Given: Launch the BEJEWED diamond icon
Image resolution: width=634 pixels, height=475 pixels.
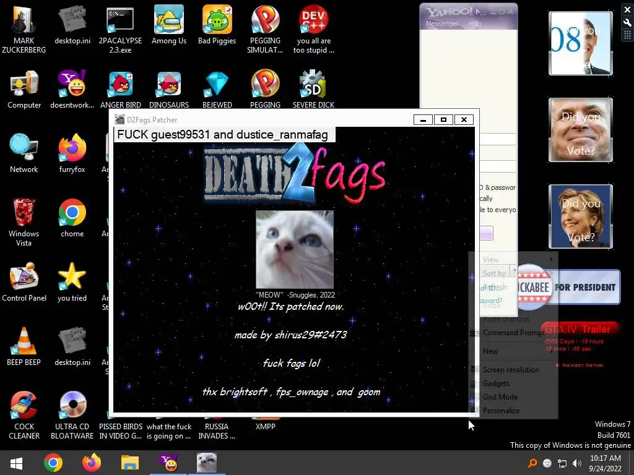Looking at the screenshot, I should point(217,89).
